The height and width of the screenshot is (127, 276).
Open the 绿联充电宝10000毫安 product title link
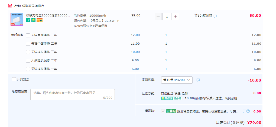(48, 15)
